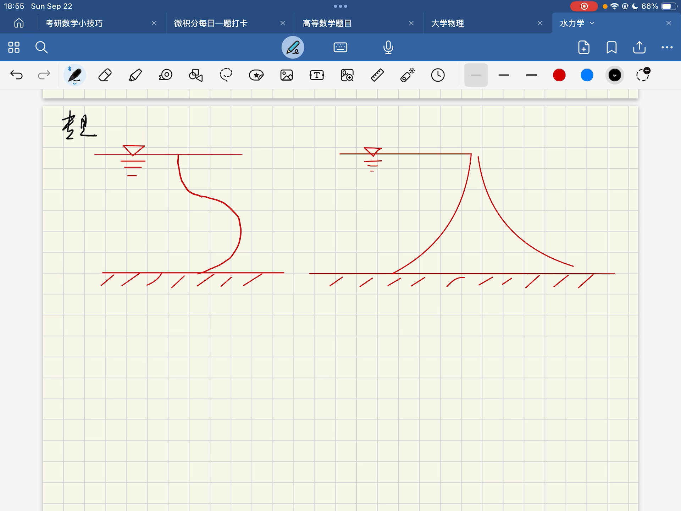Open the home screen icon
Viewport: 681px width, 511px height.
point(19,23)
